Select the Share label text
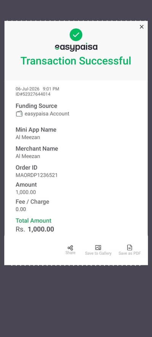 tap(70, 253)
